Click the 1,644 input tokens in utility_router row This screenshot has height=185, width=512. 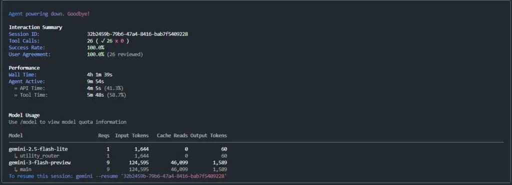click(x=141, y=156)
